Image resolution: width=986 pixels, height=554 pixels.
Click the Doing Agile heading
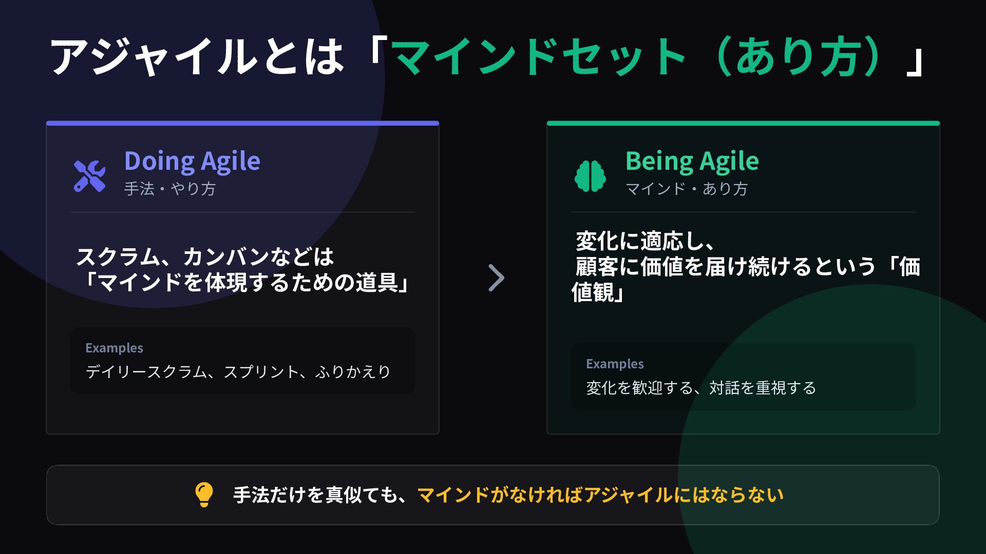(x=192, y=161)
